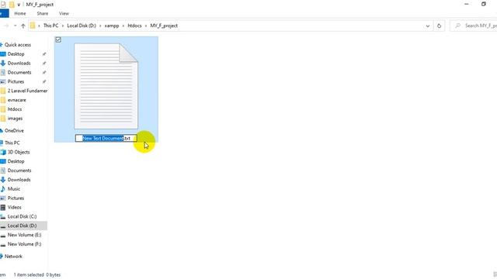Expand address bar history dropdown
497x279 pixels.
428,26
